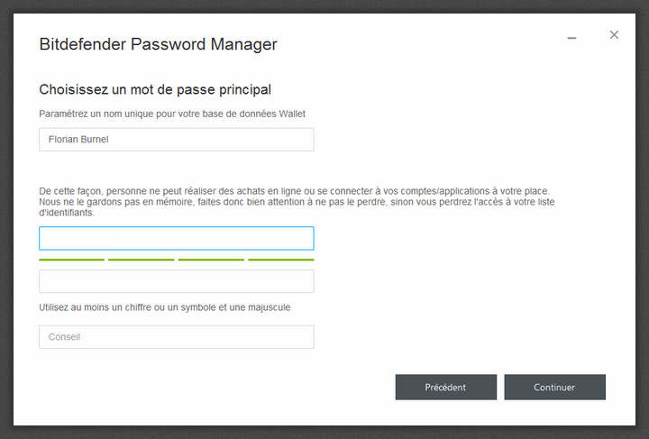The height and width of the screenshot is (439, 649).
Task: Click the Wallet database name field
Action: click(x=177, y=140)
